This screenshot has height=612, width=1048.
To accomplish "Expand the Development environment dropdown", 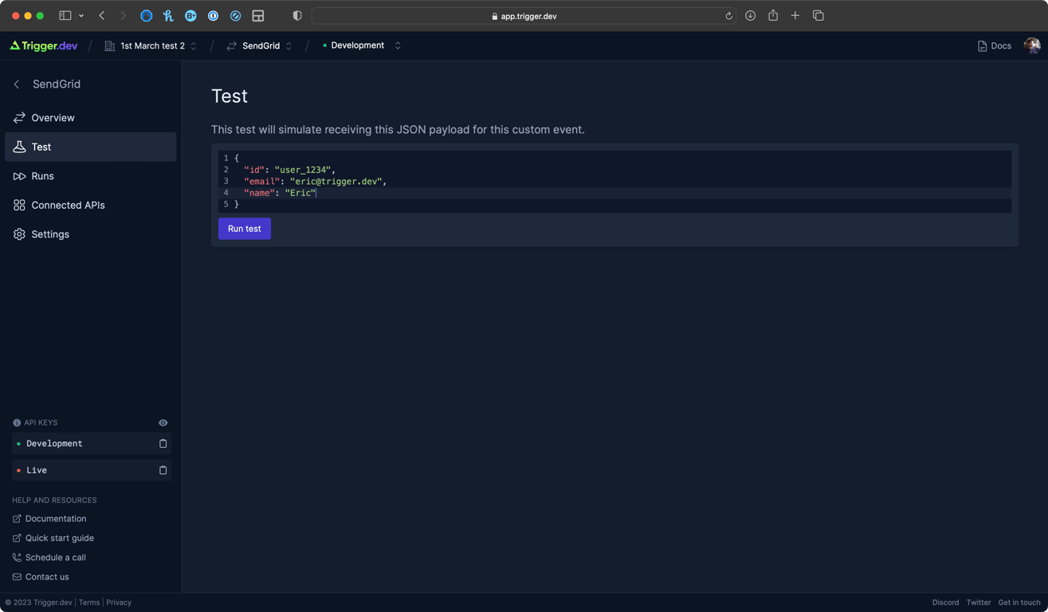I will point(362,45).
